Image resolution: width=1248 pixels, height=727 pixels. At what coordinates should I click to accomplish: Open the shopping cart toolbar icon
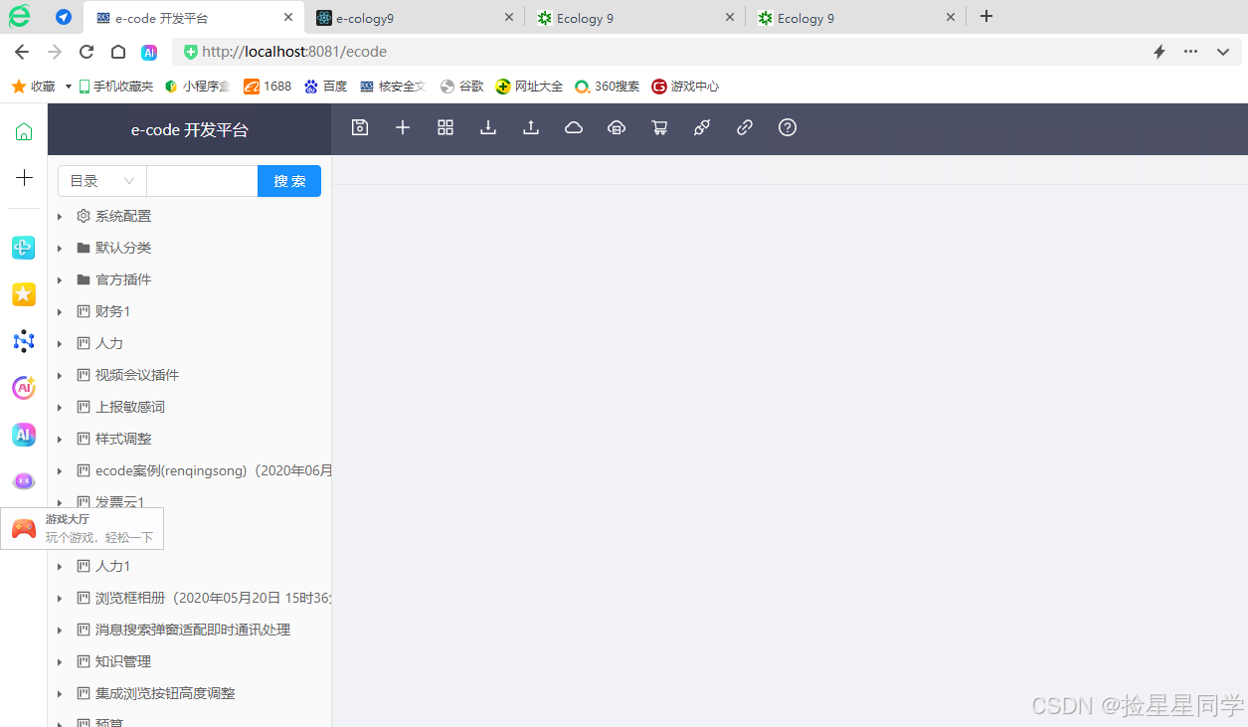(659, 127)
